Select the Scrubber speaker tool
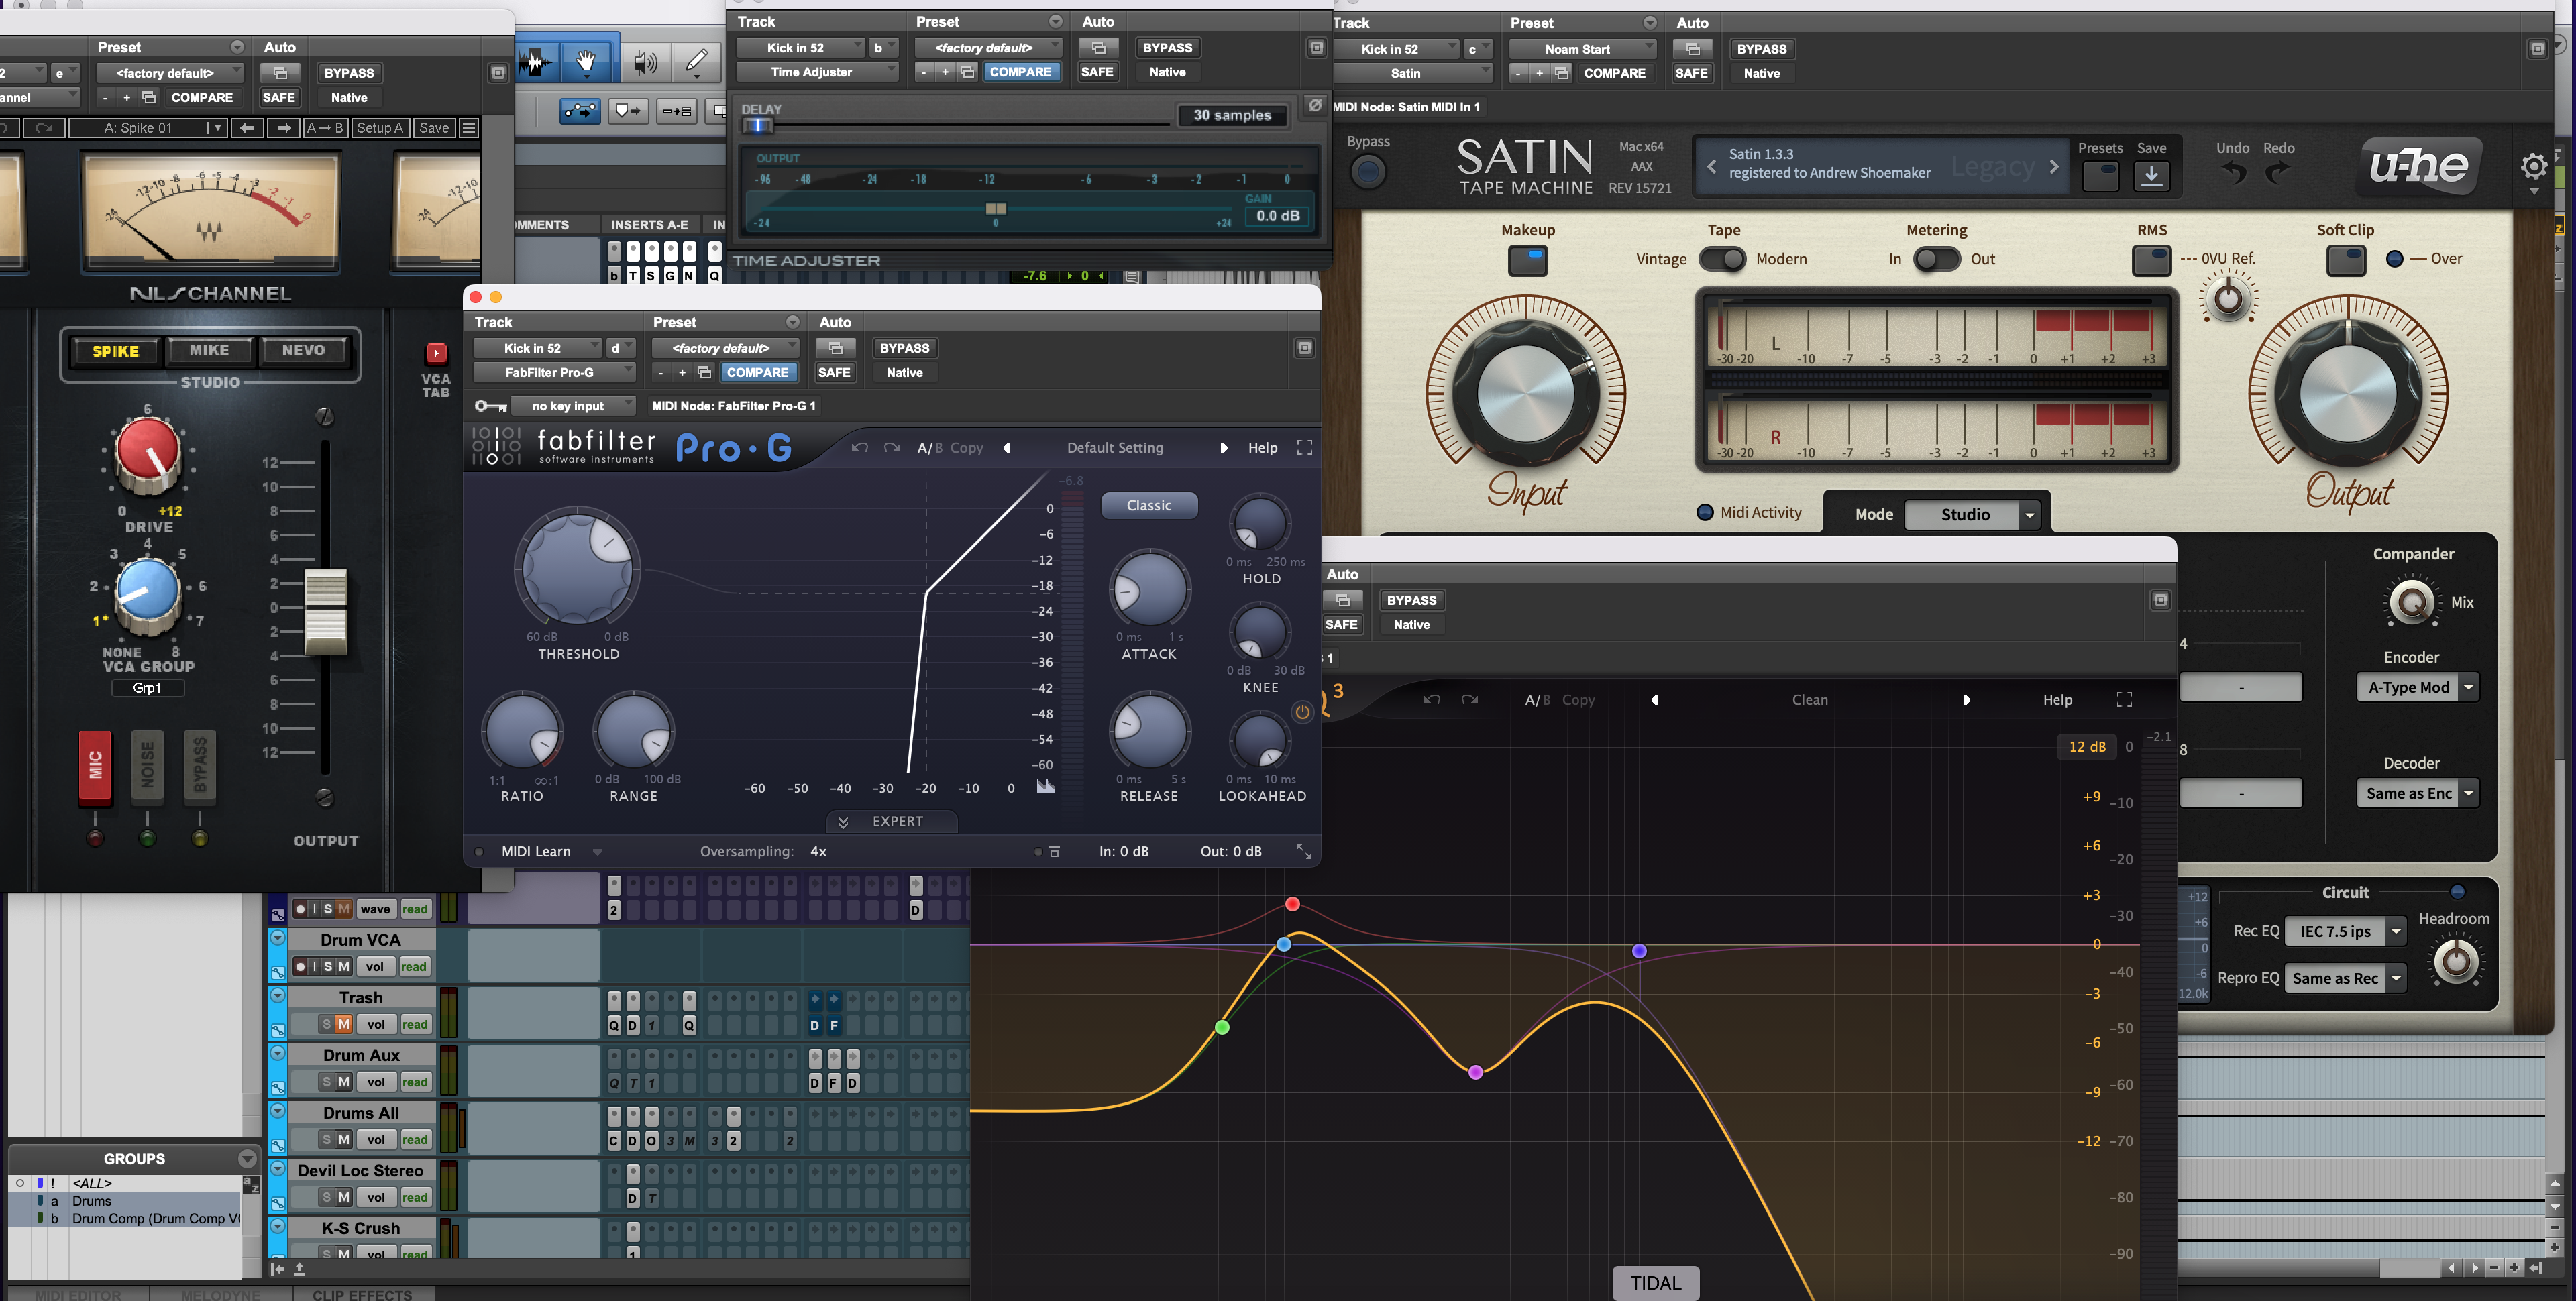The image size is (2576, 1301). point(646,62)
